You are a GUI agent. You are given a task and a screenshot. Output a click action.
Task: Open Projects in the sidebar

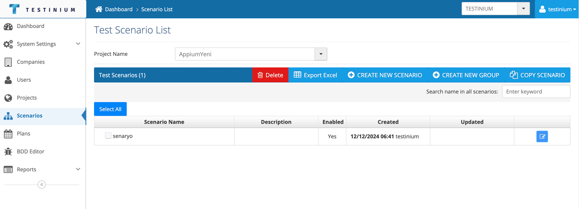coord(43,98)
